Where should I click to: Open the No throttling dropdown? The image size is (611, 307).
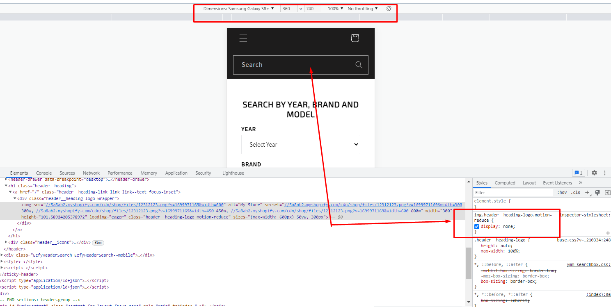[x=363, y=9]
